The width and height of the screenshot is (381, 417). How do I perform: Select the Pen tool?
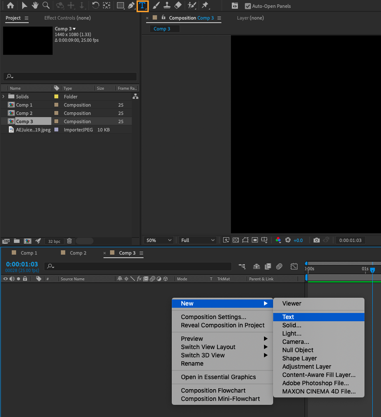131,5
